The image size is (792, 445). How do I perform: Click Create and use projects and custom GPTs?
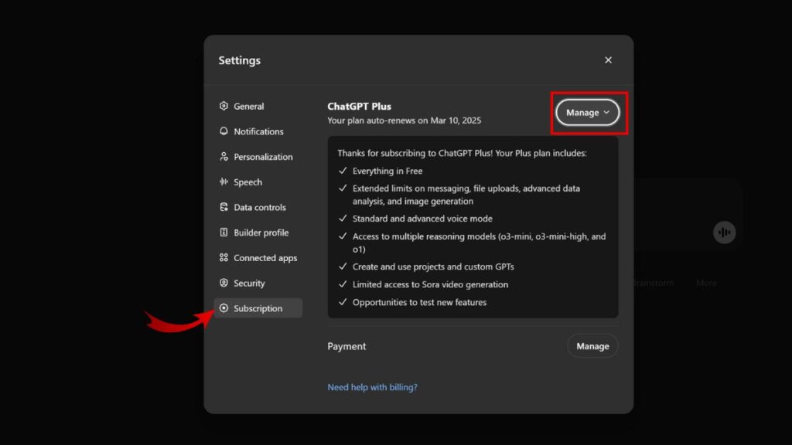point(433,267)
